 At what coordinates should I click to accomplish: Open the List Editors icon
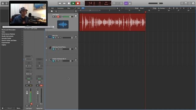click(182, 3)
